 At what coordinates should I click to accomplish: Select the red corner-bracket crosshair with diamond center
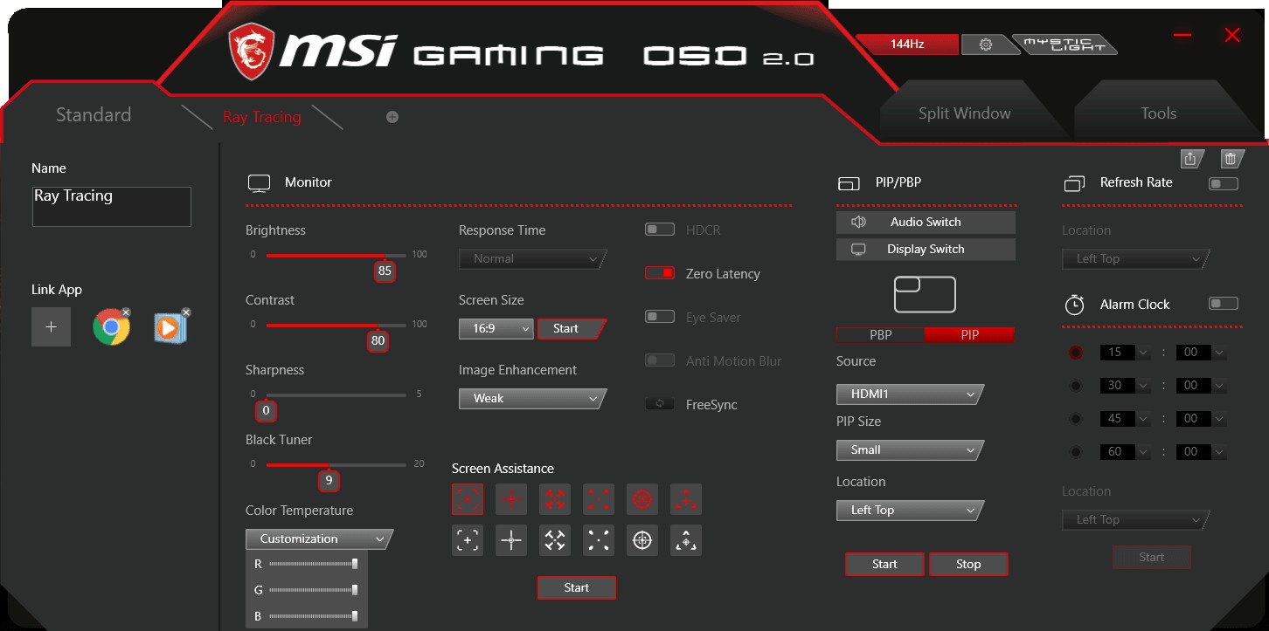pos(468,499)
